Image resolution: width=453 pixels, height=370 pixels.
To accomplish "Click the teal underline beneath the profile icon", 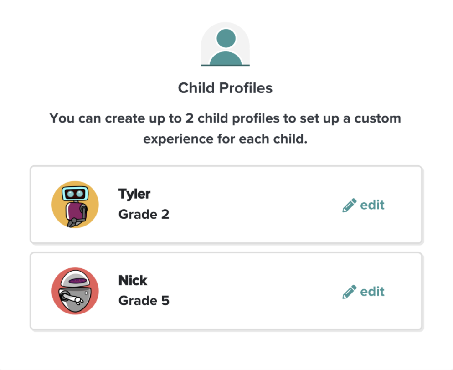I will [225, 65].
